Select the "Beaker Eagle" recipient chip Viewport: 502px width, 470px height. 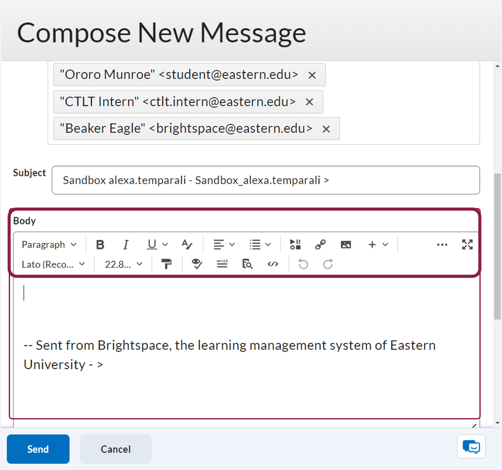(197, 129)
